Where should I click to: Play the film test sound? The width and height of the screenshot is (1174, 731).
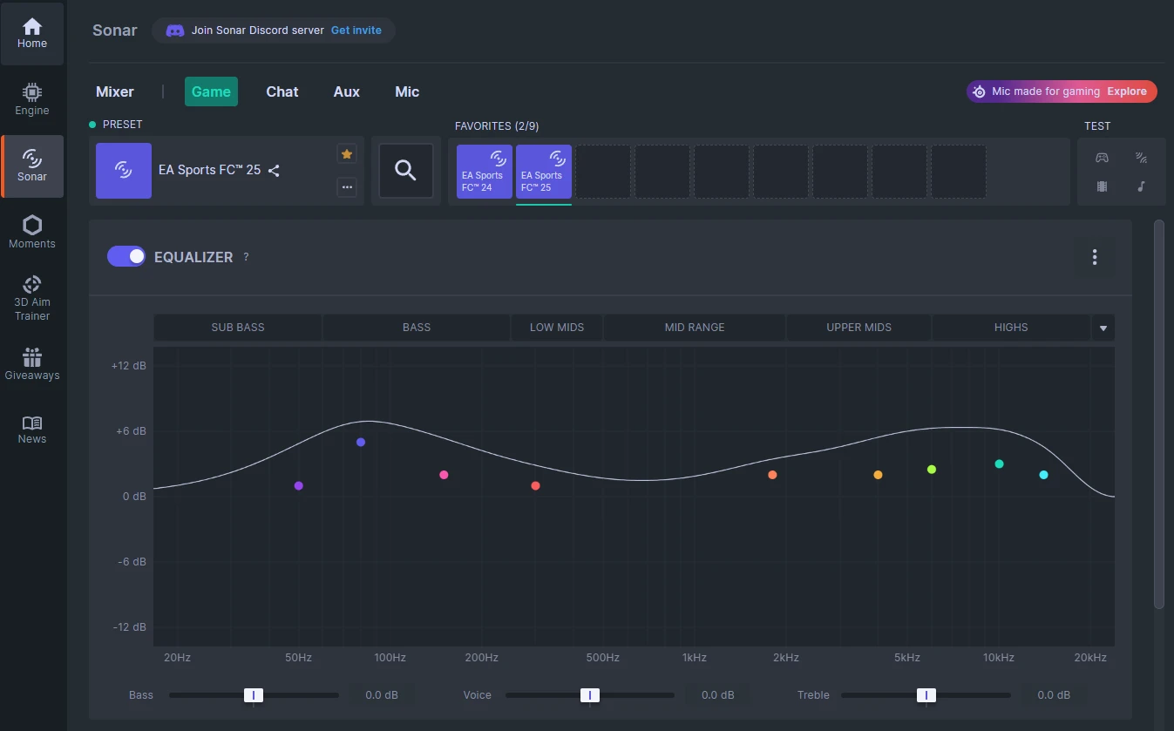coord(1102,186)
